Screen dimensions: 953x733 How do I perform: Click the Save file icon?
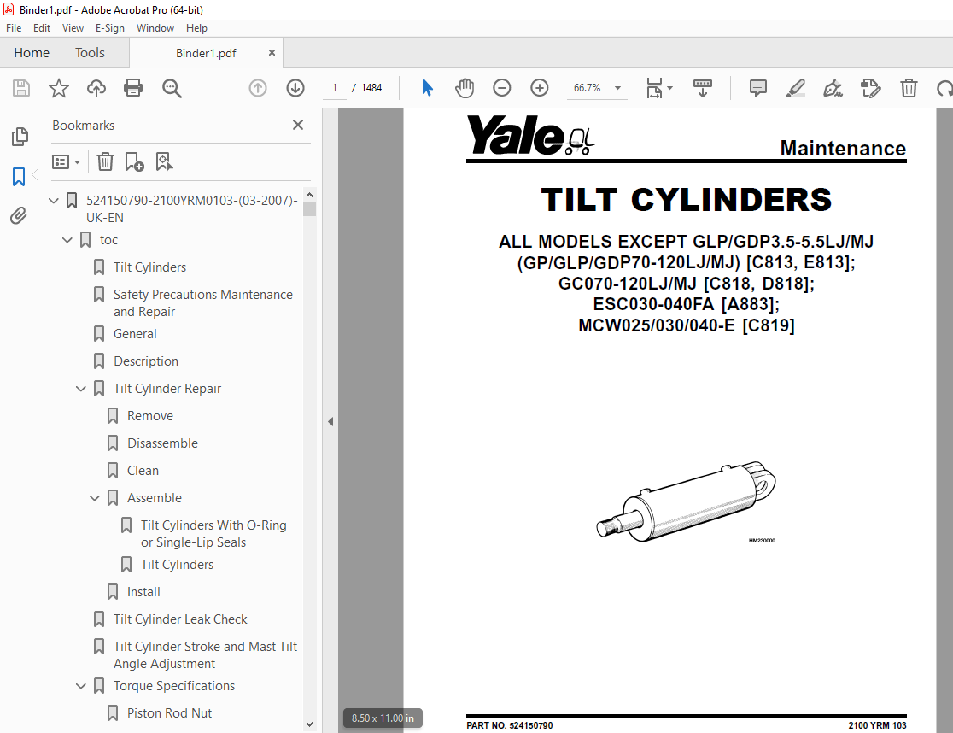(x=21, y=88)
